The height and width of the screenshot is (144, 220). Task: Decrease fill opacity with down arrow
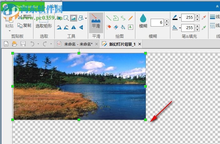(197, 30)
